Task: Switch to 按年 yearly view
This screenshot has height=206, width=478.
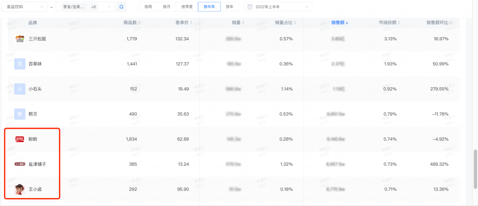Action: point(230,7)
